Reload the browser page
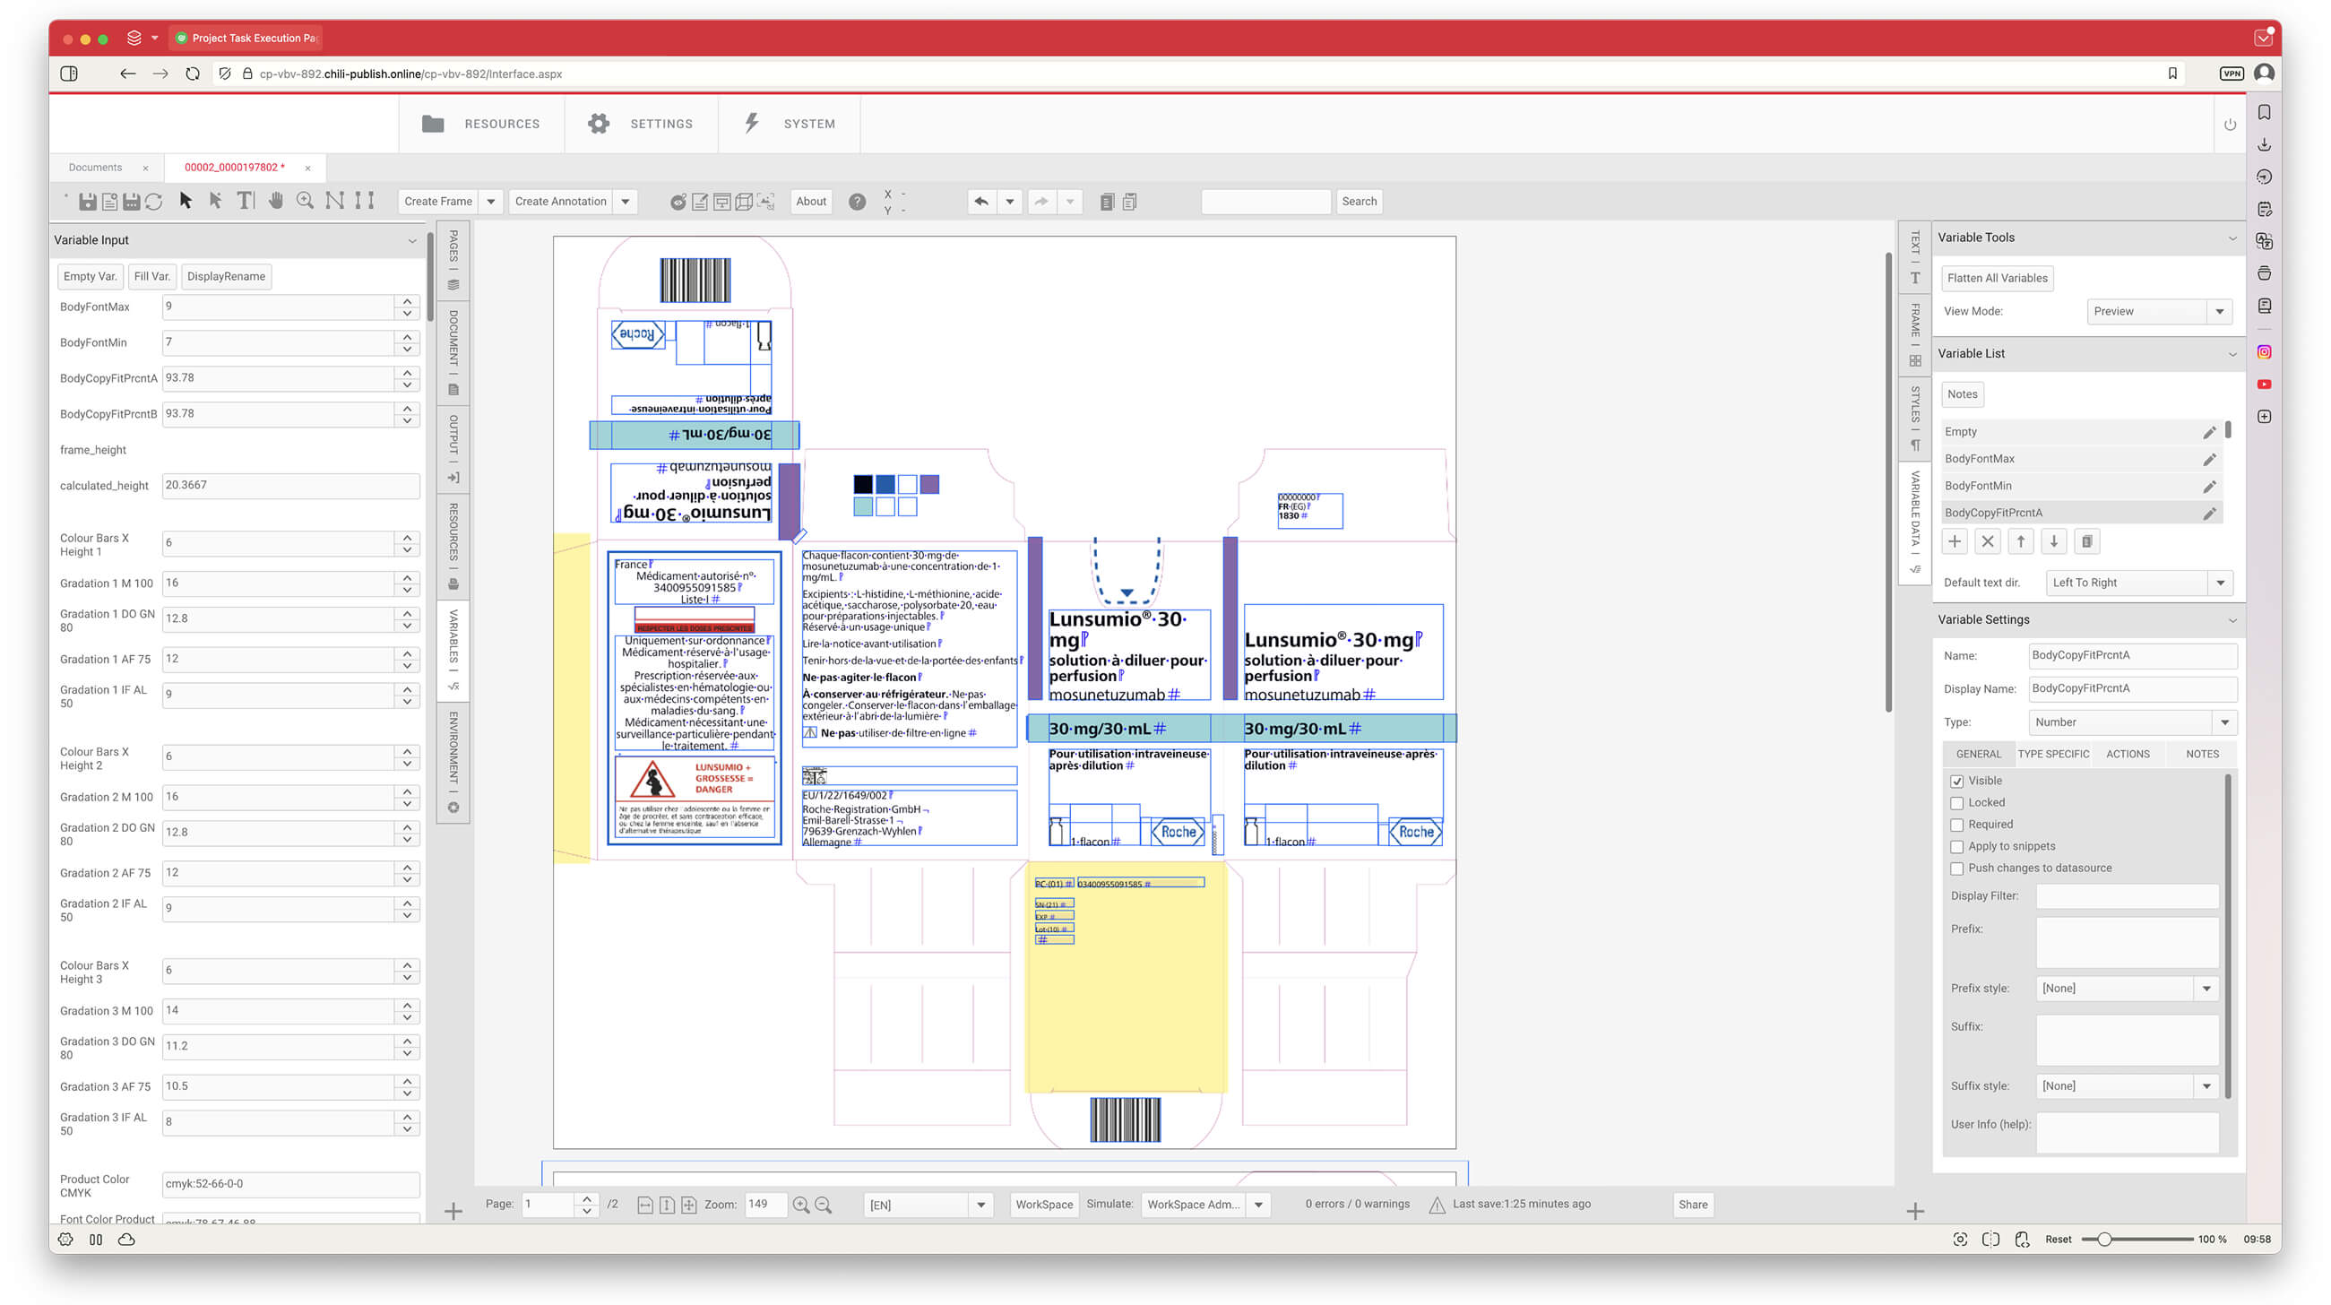 [x=193, y=74]
